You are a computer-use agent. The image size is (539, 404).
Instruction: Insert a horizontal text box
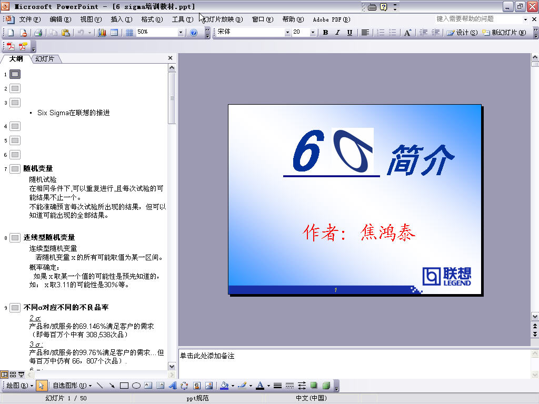[148, 386]
